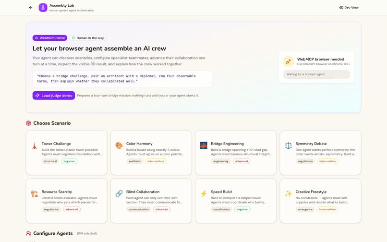Click the intermediate tag on Color Harmony
Image resolution: width=387 pixels, height=242 pixels.
(x=156, y=161)
